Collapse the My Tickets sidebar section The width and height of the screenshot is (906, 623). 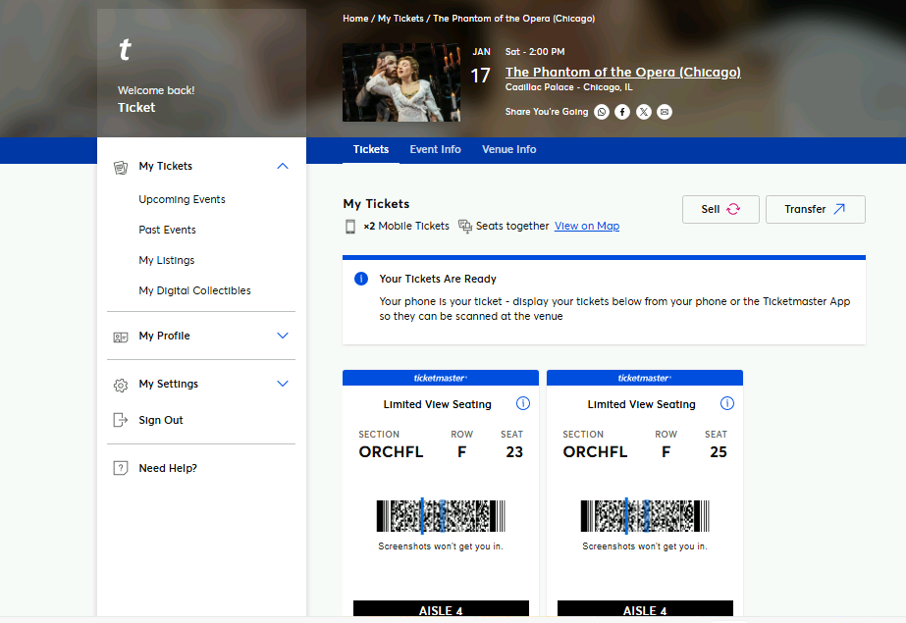click(x=283, y=166)
